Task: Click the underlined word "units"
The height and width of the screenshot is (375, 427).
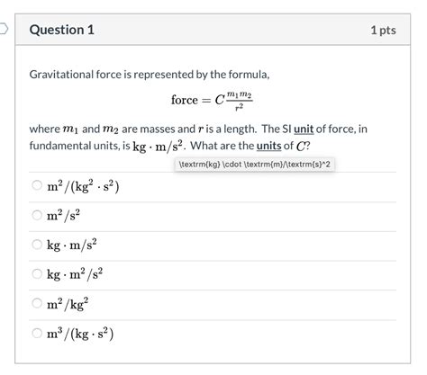Action: pyautogui.click(x=268, y=146)
